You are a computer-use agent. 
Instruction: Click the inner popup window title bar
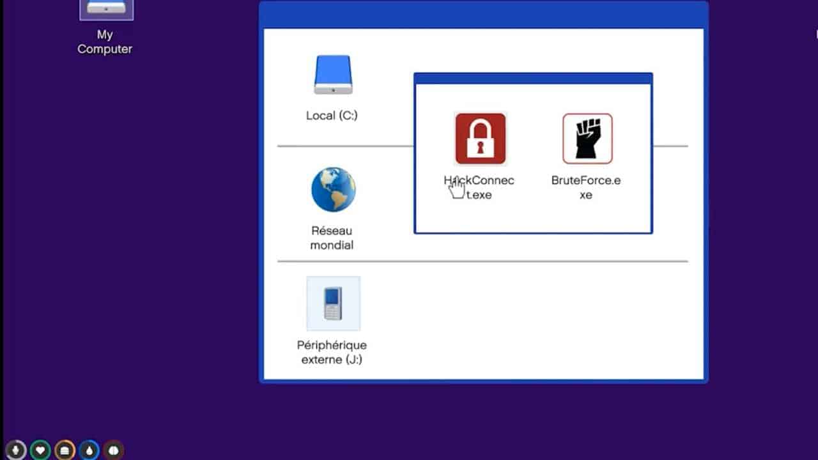point(533,79)
